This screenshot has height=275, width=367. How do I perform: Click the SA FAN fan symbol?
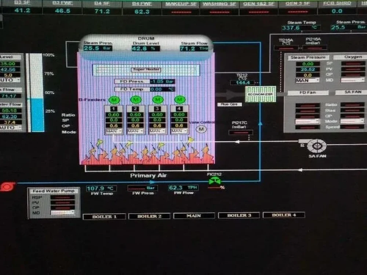coord(316,146)
